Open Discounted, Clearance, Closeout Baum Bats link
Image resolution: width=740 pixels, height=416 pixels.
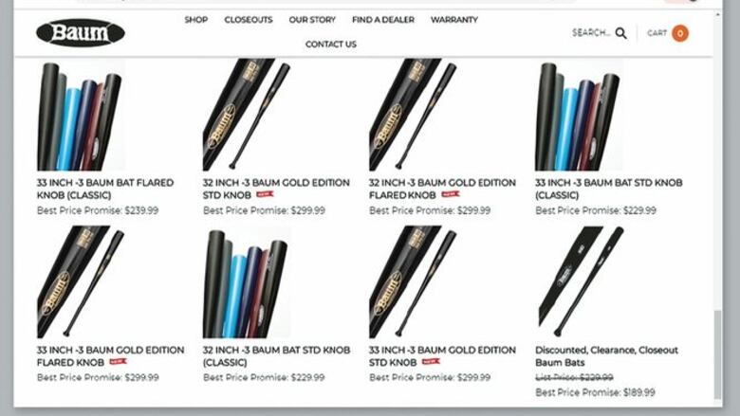[606, 356]
